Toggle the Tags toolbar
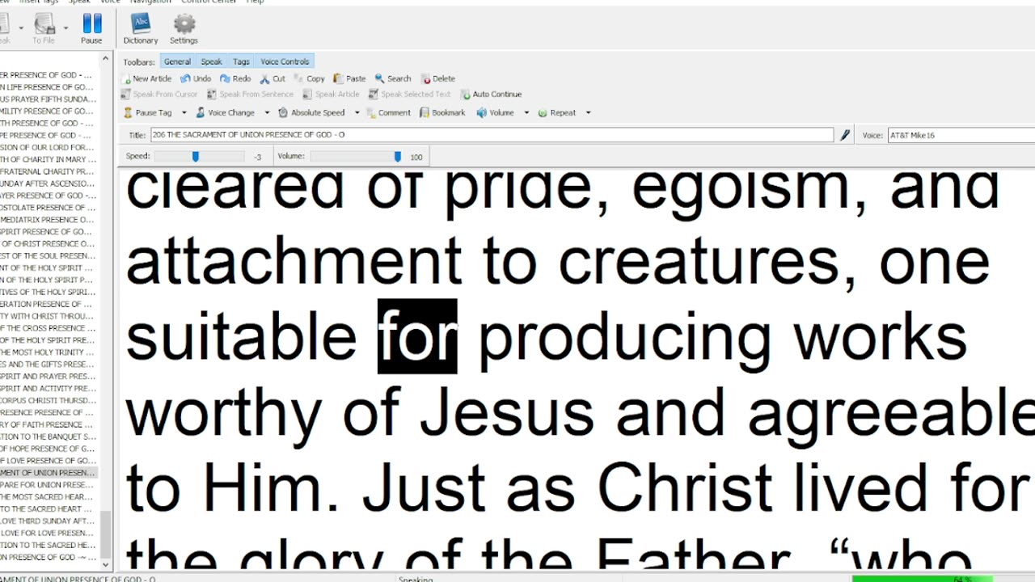 point(241,61)
